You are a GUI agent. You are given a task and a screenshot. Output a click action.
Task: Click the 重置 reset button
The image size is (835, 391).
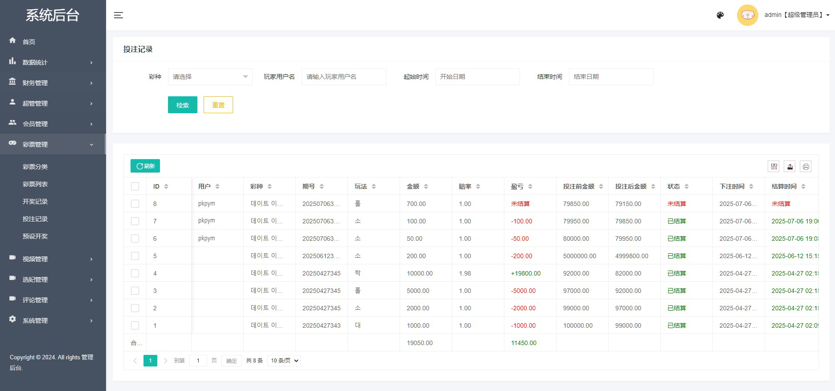click(x=218, y=105)
